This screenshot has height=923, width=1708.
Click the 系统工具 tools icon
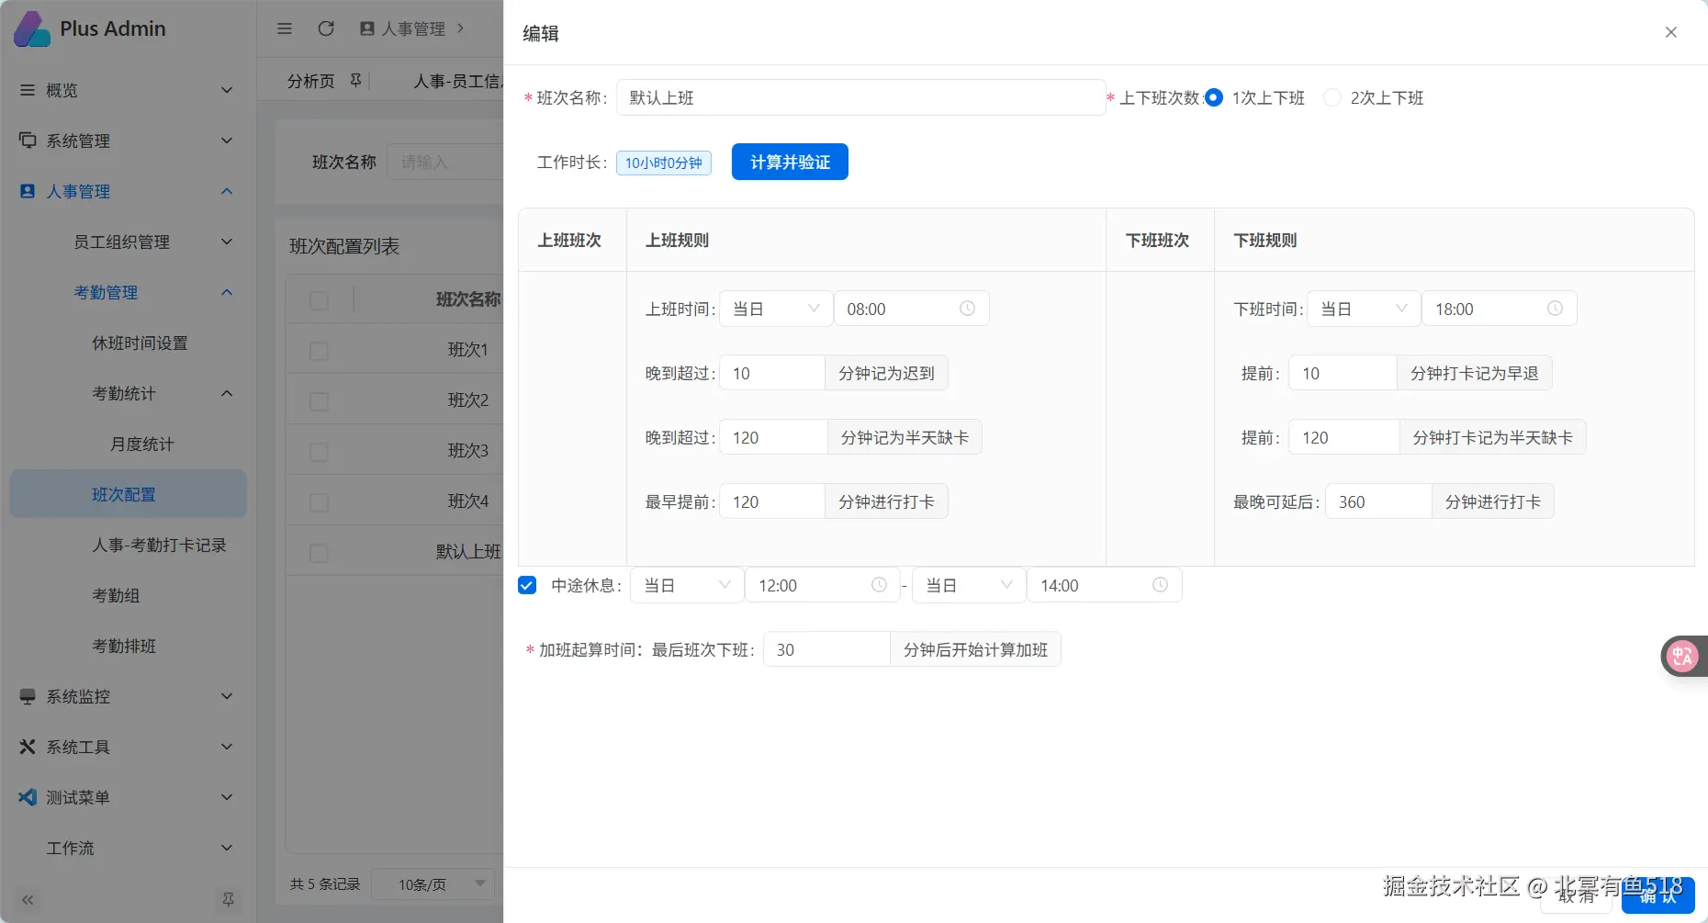tap(28, 747)
